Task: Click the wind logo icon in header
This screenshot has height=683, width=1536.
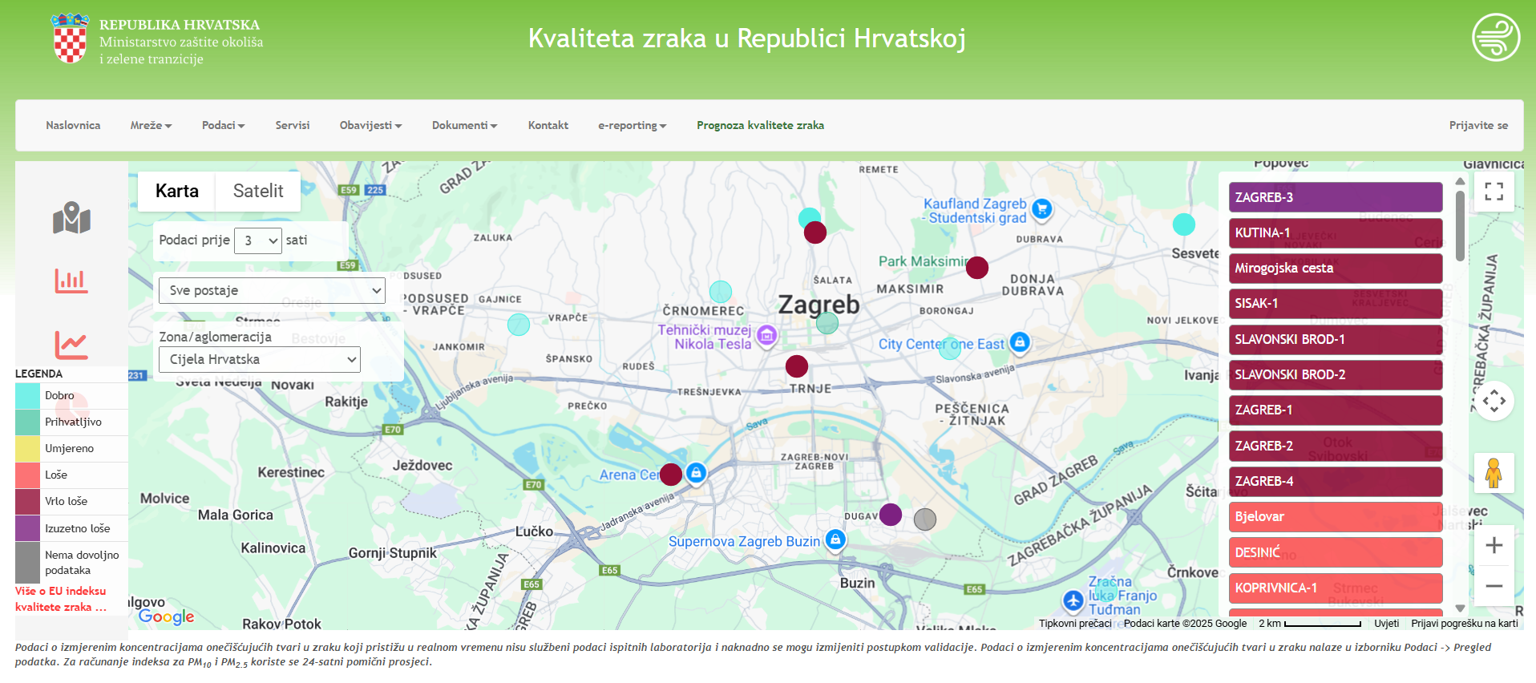Action: coord(1495,37)
